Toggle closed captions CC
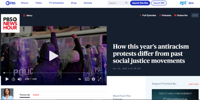Viewport: 200px width, 100px height. [87, 79]
